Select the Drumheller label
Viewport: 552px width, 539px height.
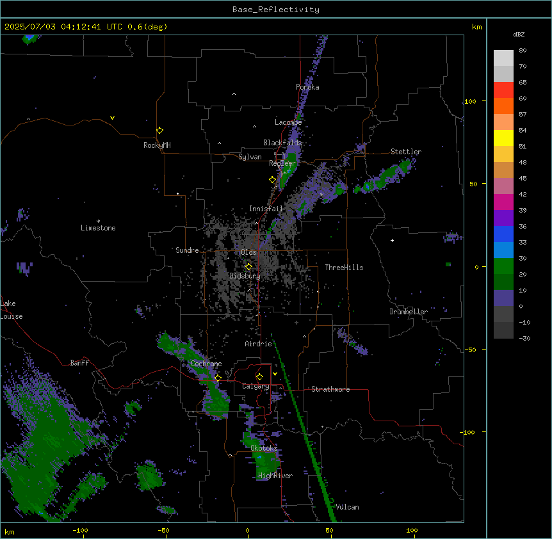[x=409, y=312]
